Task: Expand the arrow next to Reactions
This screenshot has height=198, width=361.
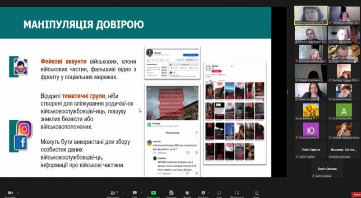Action: (209, 193)
